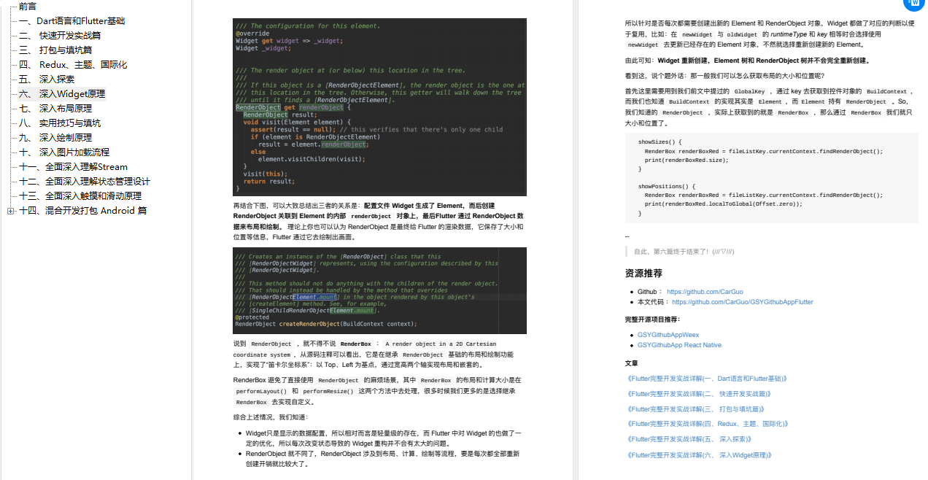Open bookmark 十三、全面深入触摸和滑动原理
Viewport: 928px width, 480px height.
(x=80, y=196)
